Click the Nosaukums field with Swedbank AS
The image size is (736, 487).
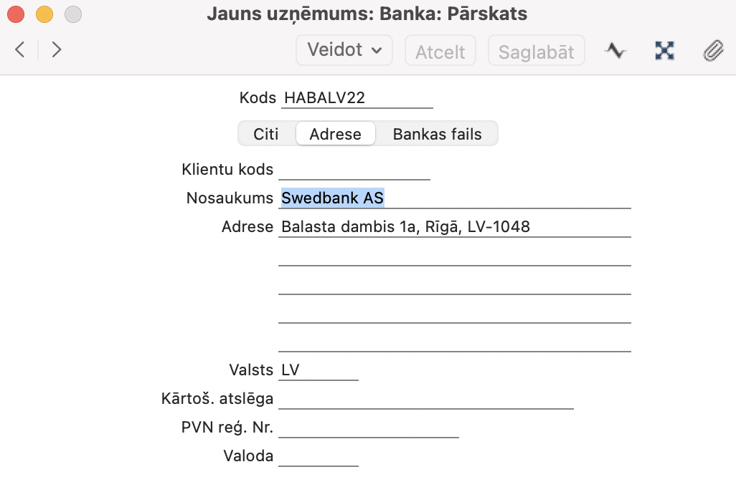coord(455,198)
